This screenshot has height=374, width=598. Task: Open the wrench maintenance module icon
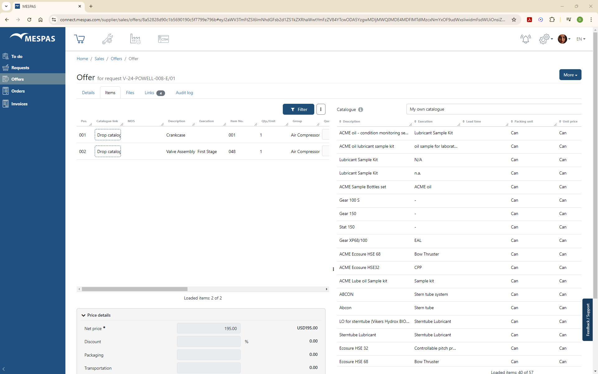pyautogui.click(x=107, y=39)
